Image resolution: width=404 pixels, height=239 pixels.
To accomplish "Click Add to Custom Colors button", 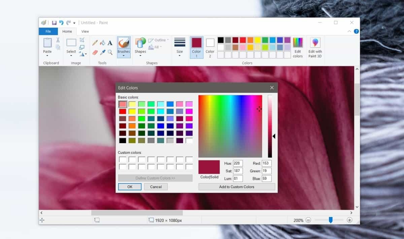I will pyautogui.click(x=237, y=187).
